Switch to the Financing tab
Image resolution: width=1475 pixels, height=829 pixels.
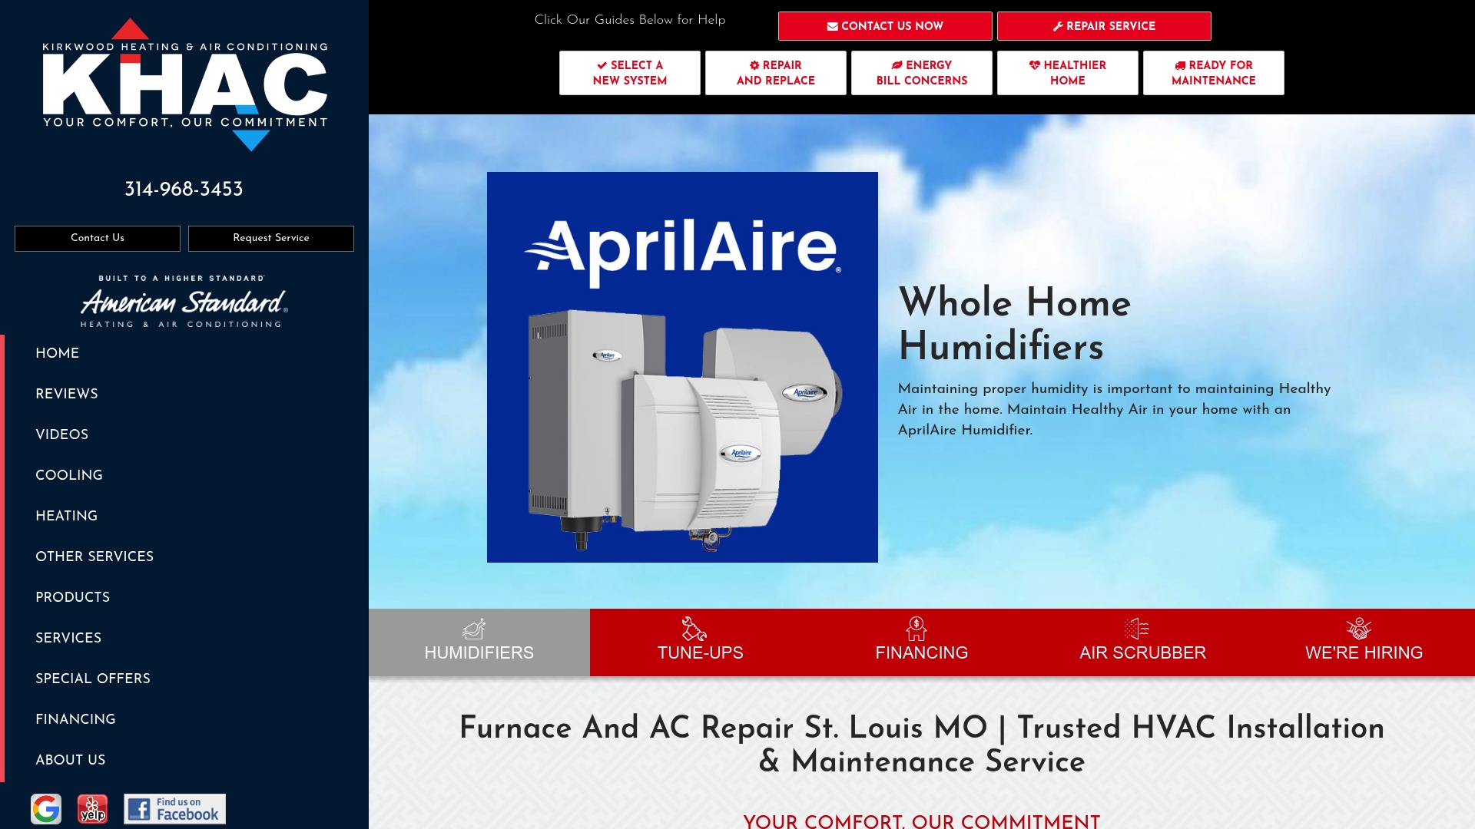(x=921, y=652)
